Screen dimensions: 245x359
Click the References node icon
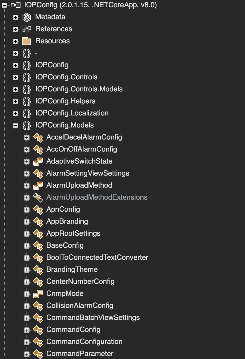[x=26, y=29]
